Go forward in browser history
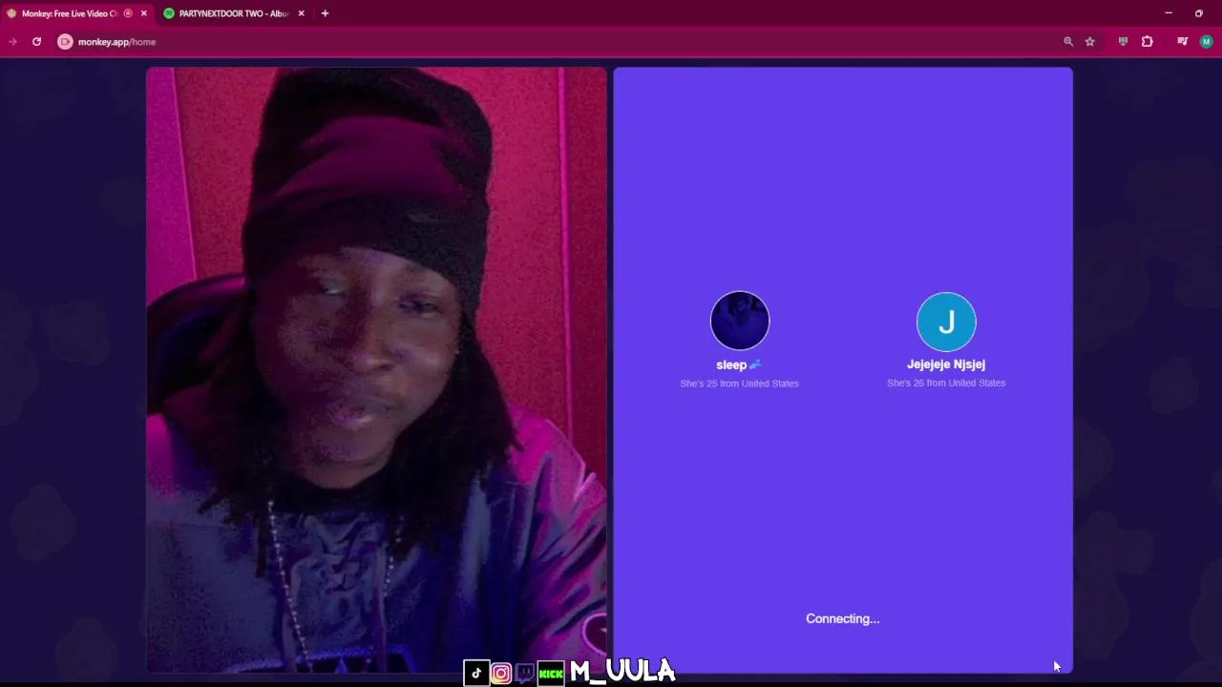The height and width of the screenshot is (687, 1222). tap(12, 42)
